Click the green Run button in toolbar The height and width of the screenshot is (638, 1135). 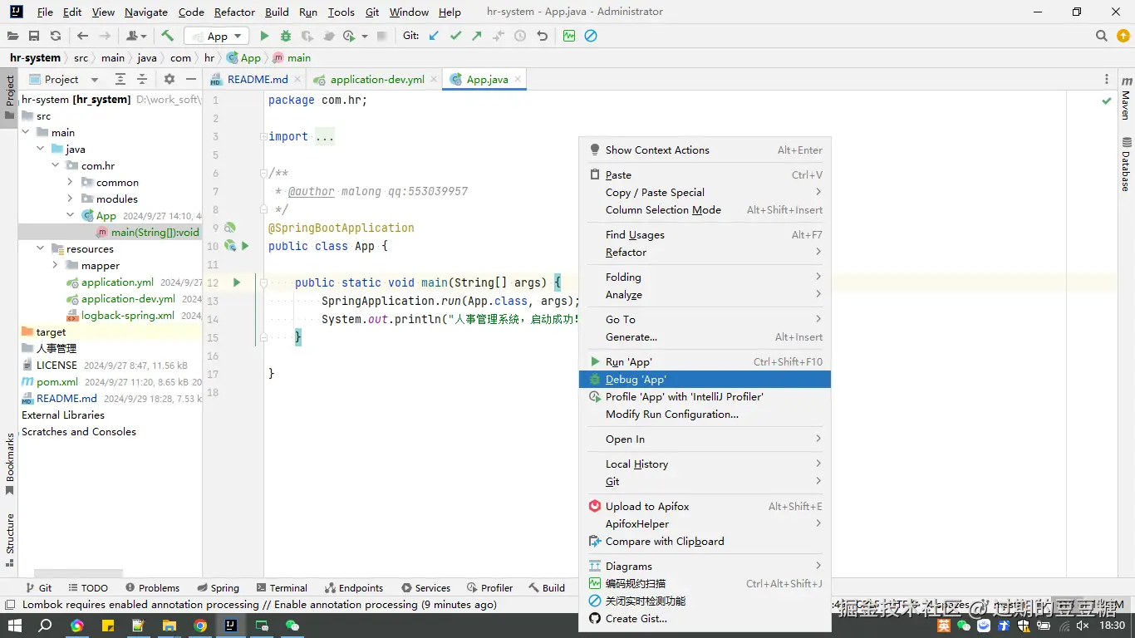pyautogui.click(x=264, y=36)
